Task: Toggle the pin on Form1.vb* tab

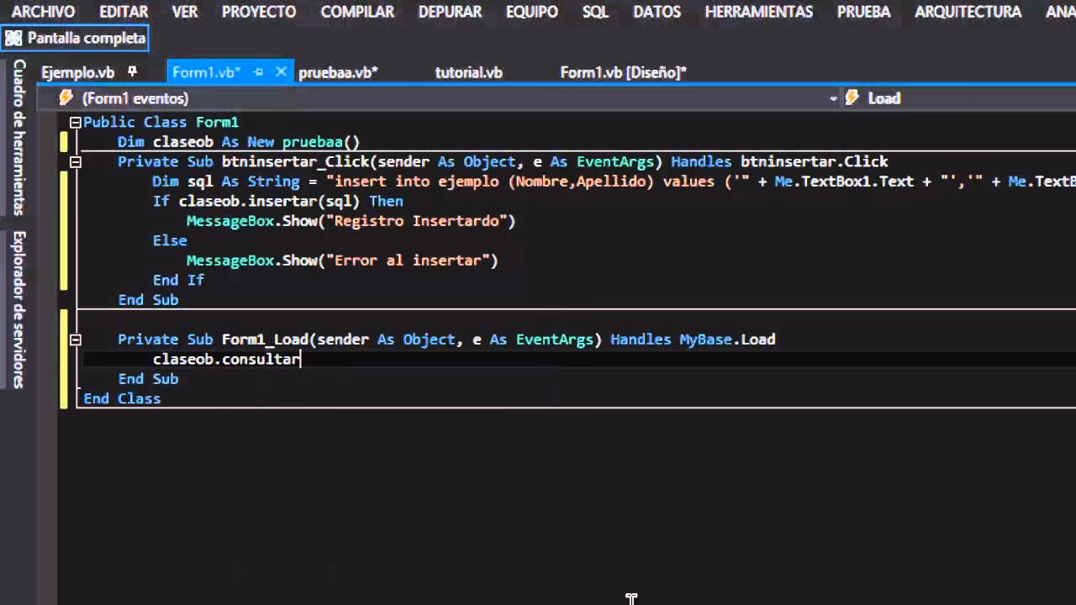Action: pyautogui.click(x=259, y=72)
